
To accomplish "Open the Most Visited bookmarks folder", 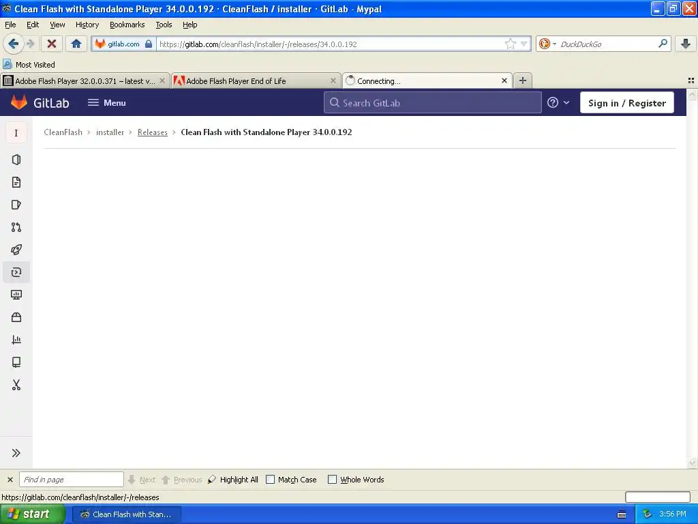I will [x=29, y=65].
